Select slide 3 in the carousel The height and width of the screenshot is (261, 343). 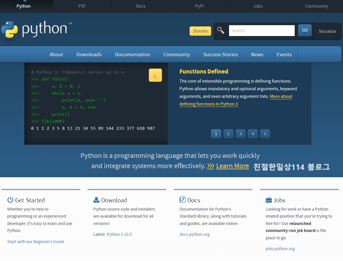click(x=240, y=134)
